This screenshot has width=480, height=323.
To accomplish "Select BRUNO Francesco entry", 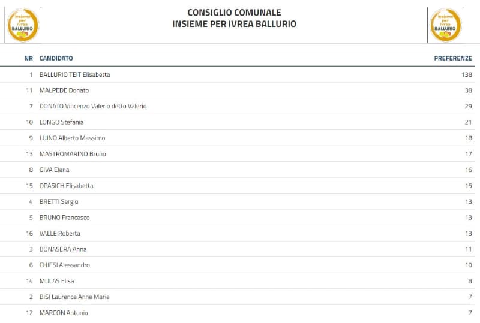I will tap(64, 218).
